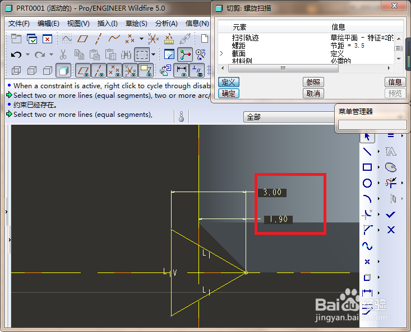Click the 取消 button
This screenshot has width=411, height=332.
[x=313, y=93]
